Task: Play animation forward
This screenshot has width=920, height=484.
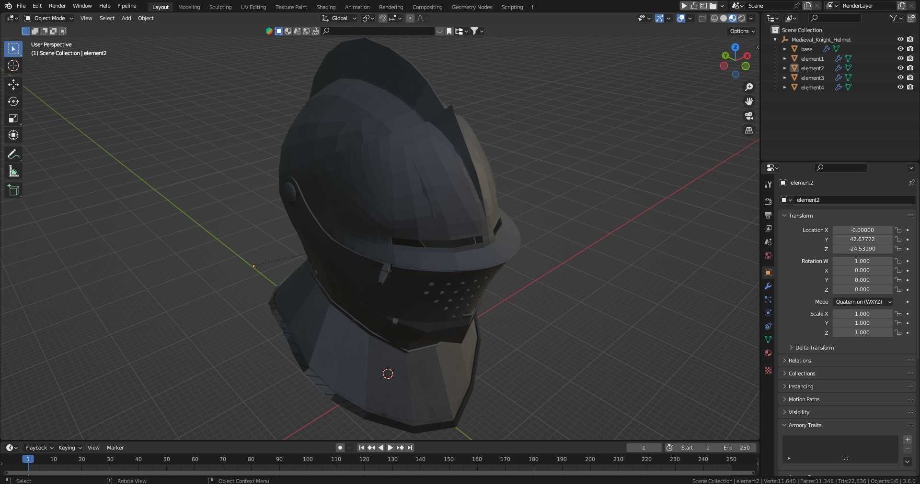Action: click(390, 448)
